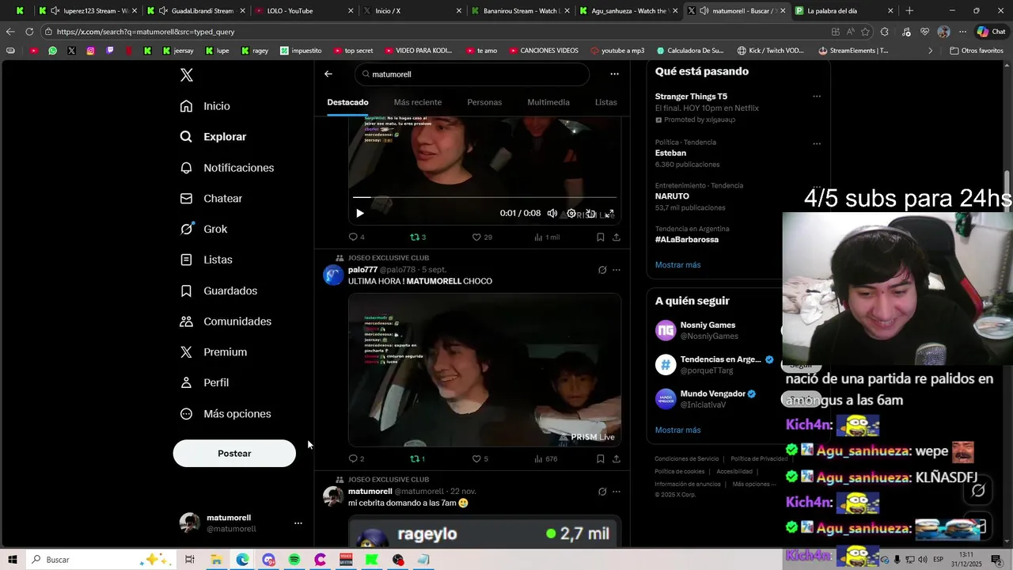
Task: Reply to the post with 4 comments
Action: click(x=356, y=237)
